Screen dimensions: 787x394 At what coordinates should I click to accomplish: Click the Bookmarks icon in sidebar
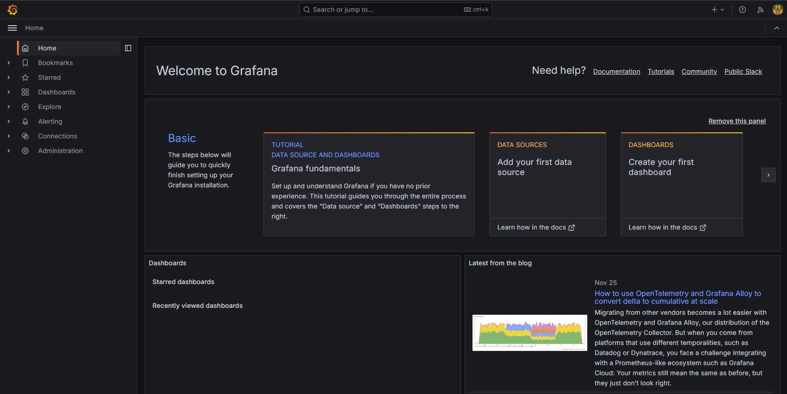25,63
